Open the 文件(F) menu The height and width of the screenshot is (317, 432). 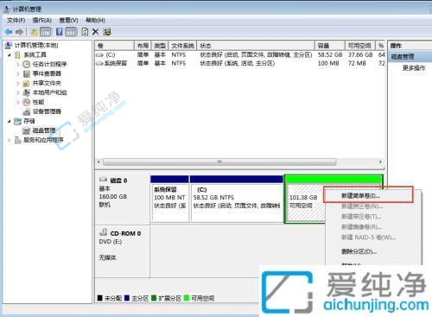pos(16,20)
